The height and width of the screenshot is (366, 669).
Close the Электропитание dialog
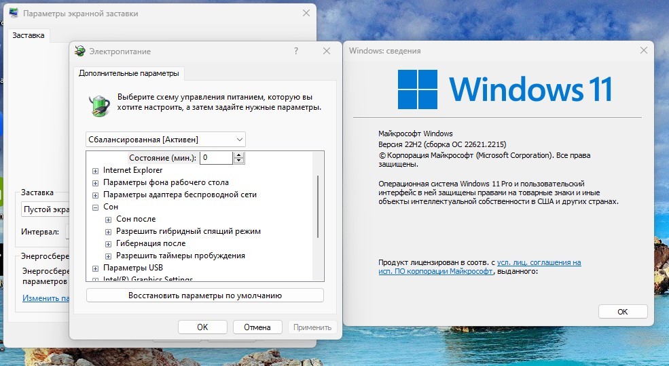(327, 51)
